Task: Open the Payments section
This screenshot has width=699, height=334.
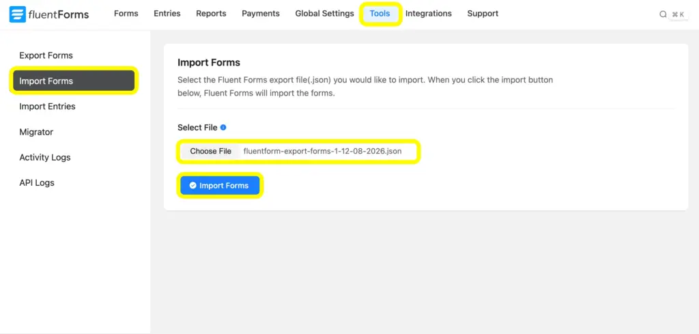Action: pos(261,14)
